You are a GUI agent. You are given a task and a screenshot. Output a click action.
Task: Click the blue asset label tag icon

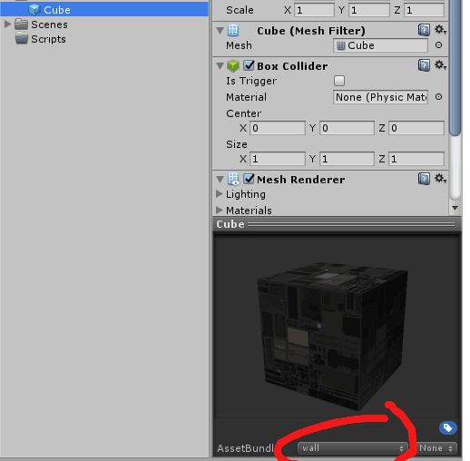click(447, 427)
